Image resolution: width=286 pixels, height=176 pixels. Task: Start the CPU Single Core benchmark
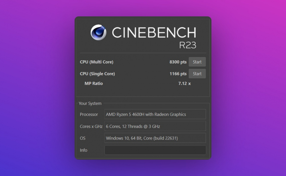[x=197, y=74]
